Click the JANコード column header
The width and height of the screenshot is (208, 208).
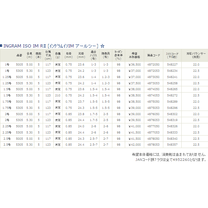pos(172,55)
